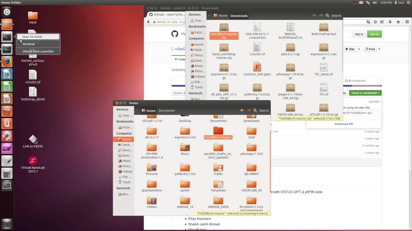Open the clock showing 5:00 PM

[386, 3]
